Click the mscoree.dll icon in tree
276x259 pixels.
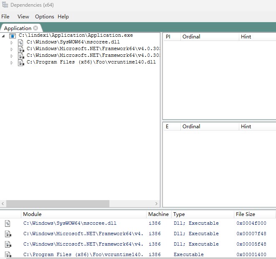[x=20, y=42]
